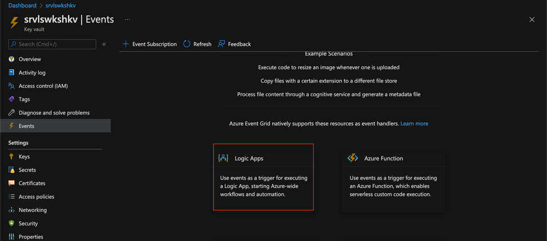The height and width of the screenshot is (241, 547).
Task: Click the Settings section heading
Action: point(19,142)
